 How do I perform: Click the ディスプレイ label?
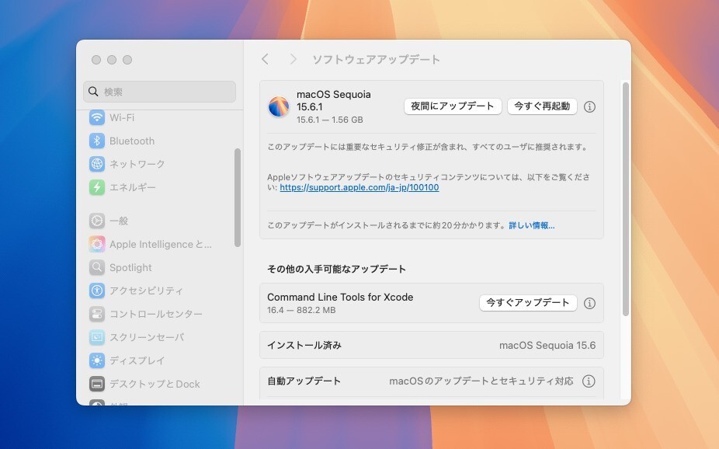pos(137,360)
